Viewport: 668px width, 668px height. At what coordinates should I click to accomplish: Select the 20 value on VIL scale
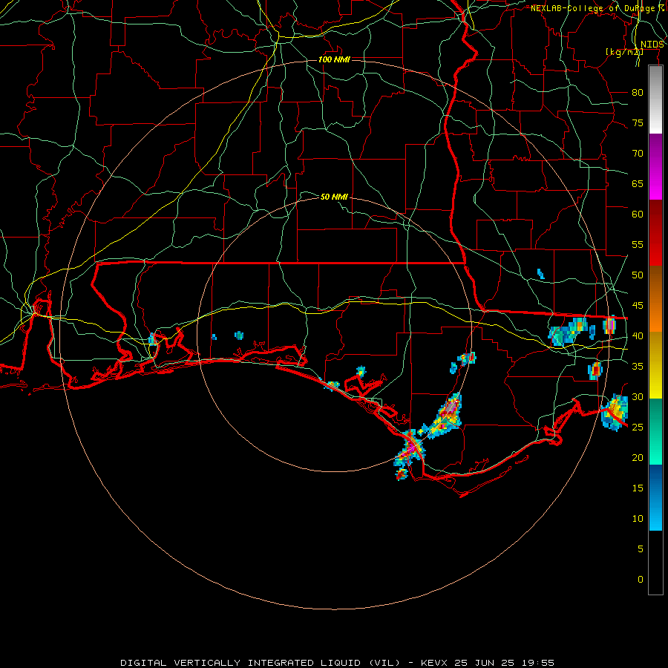tap(638, 458)
